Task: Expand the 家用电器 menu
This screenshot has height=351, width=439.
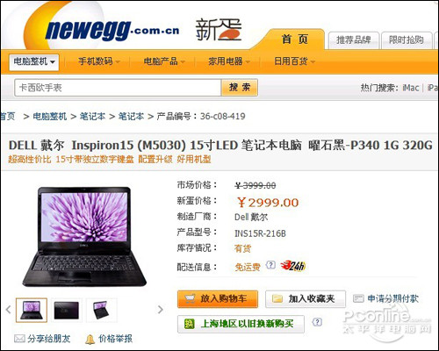Action: (229, 61)
